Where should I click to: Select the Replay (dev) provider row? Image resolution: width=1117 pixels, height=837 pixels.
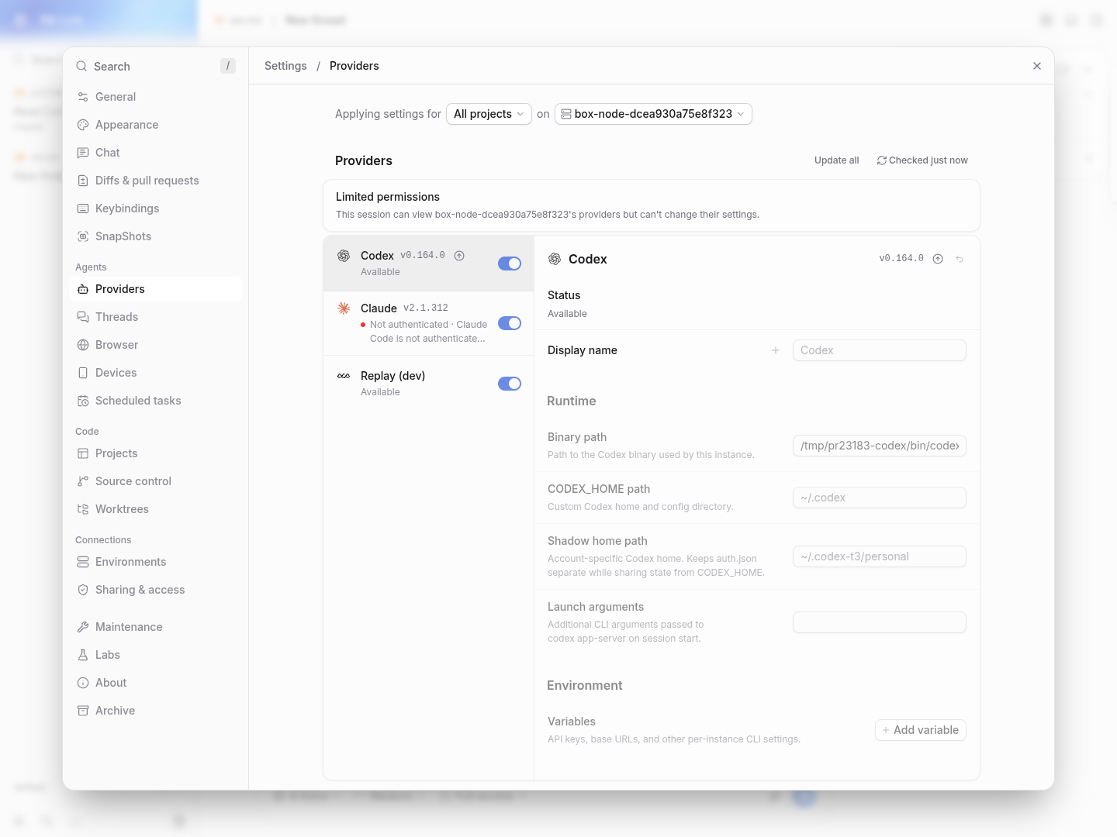429,384
